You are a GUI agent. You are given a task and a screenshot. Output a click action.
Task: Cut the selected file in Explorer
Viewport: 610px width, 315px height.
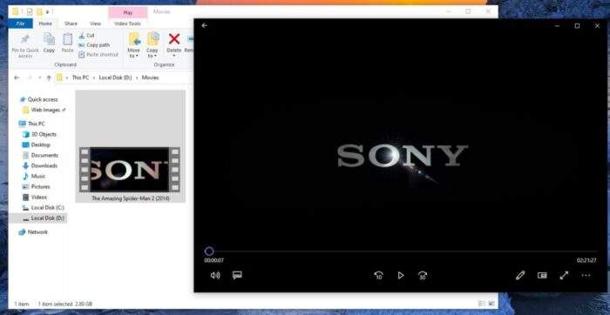coord(86,36)
